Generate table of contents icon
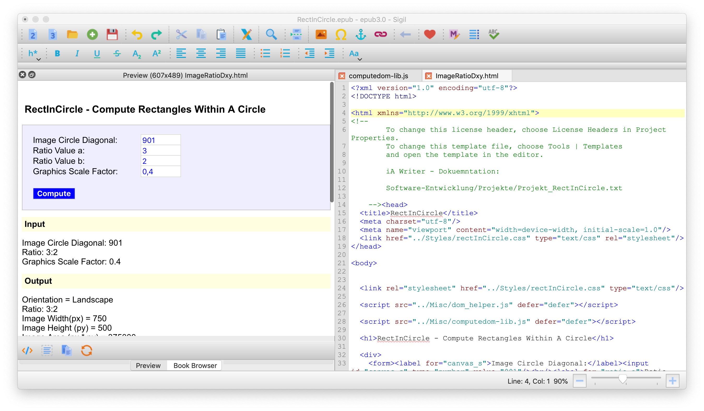The height and width of the screenshot is (411, 704). pyautogui.click(x=474, y=35)
